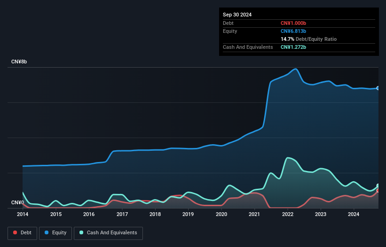
Task: Select the Equity endpoint marker on blue line
Action: click(378, 88)
